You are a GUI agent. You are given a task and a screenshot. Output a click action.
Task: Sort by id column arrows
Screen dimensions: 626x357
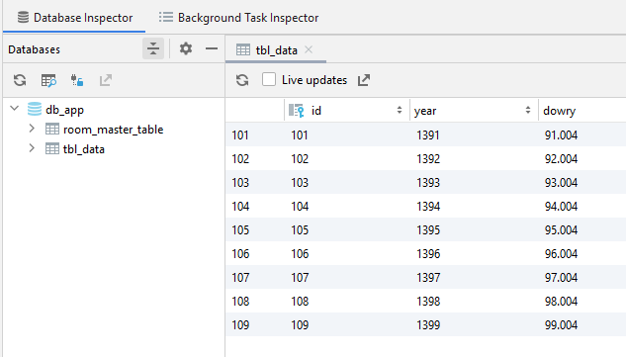[400, 110]
